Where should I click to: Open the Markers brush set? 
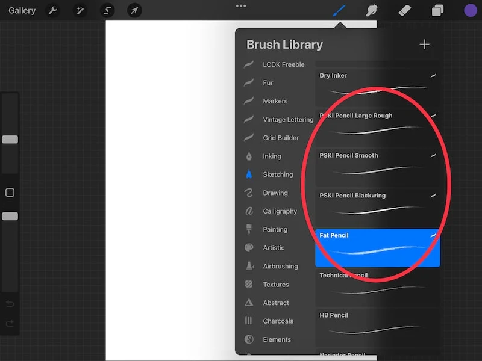[275, 101]
